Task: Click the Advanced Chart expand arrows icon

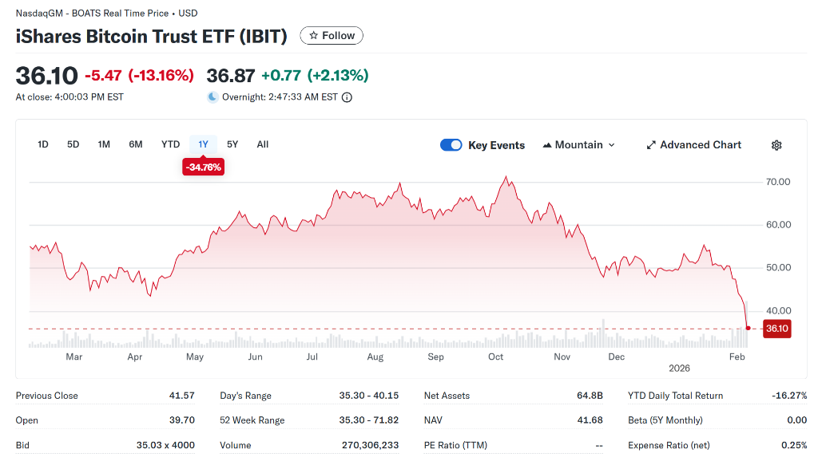Action: click(651, 145)
